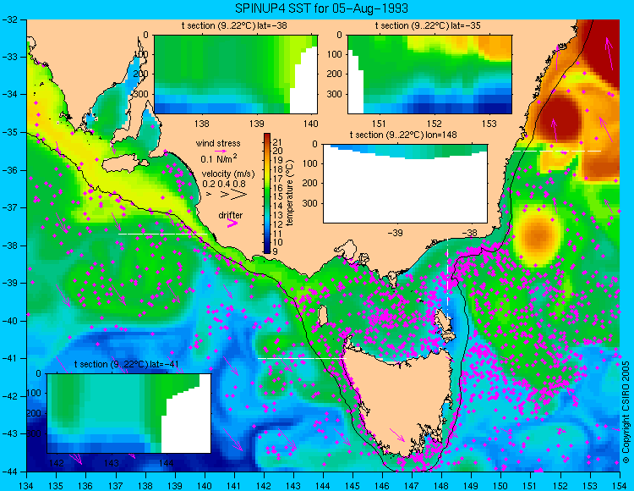Image resolution: width=634 pixels, height=491 pixels.
Task: Click the white dashed section line at lat -38
Action: (x=162, y=234)
